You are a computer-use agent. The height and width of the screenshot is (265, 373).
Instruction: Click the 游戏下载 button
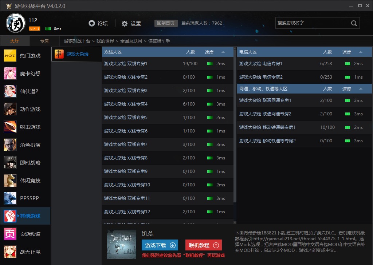tap(160, 245)
